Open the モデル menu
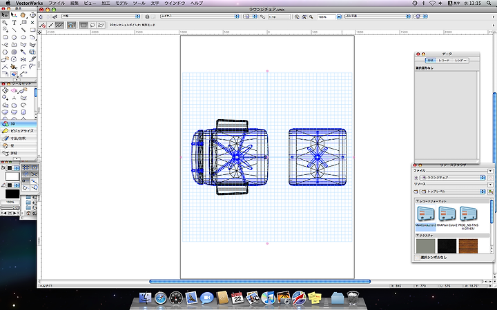 (121, 3)
